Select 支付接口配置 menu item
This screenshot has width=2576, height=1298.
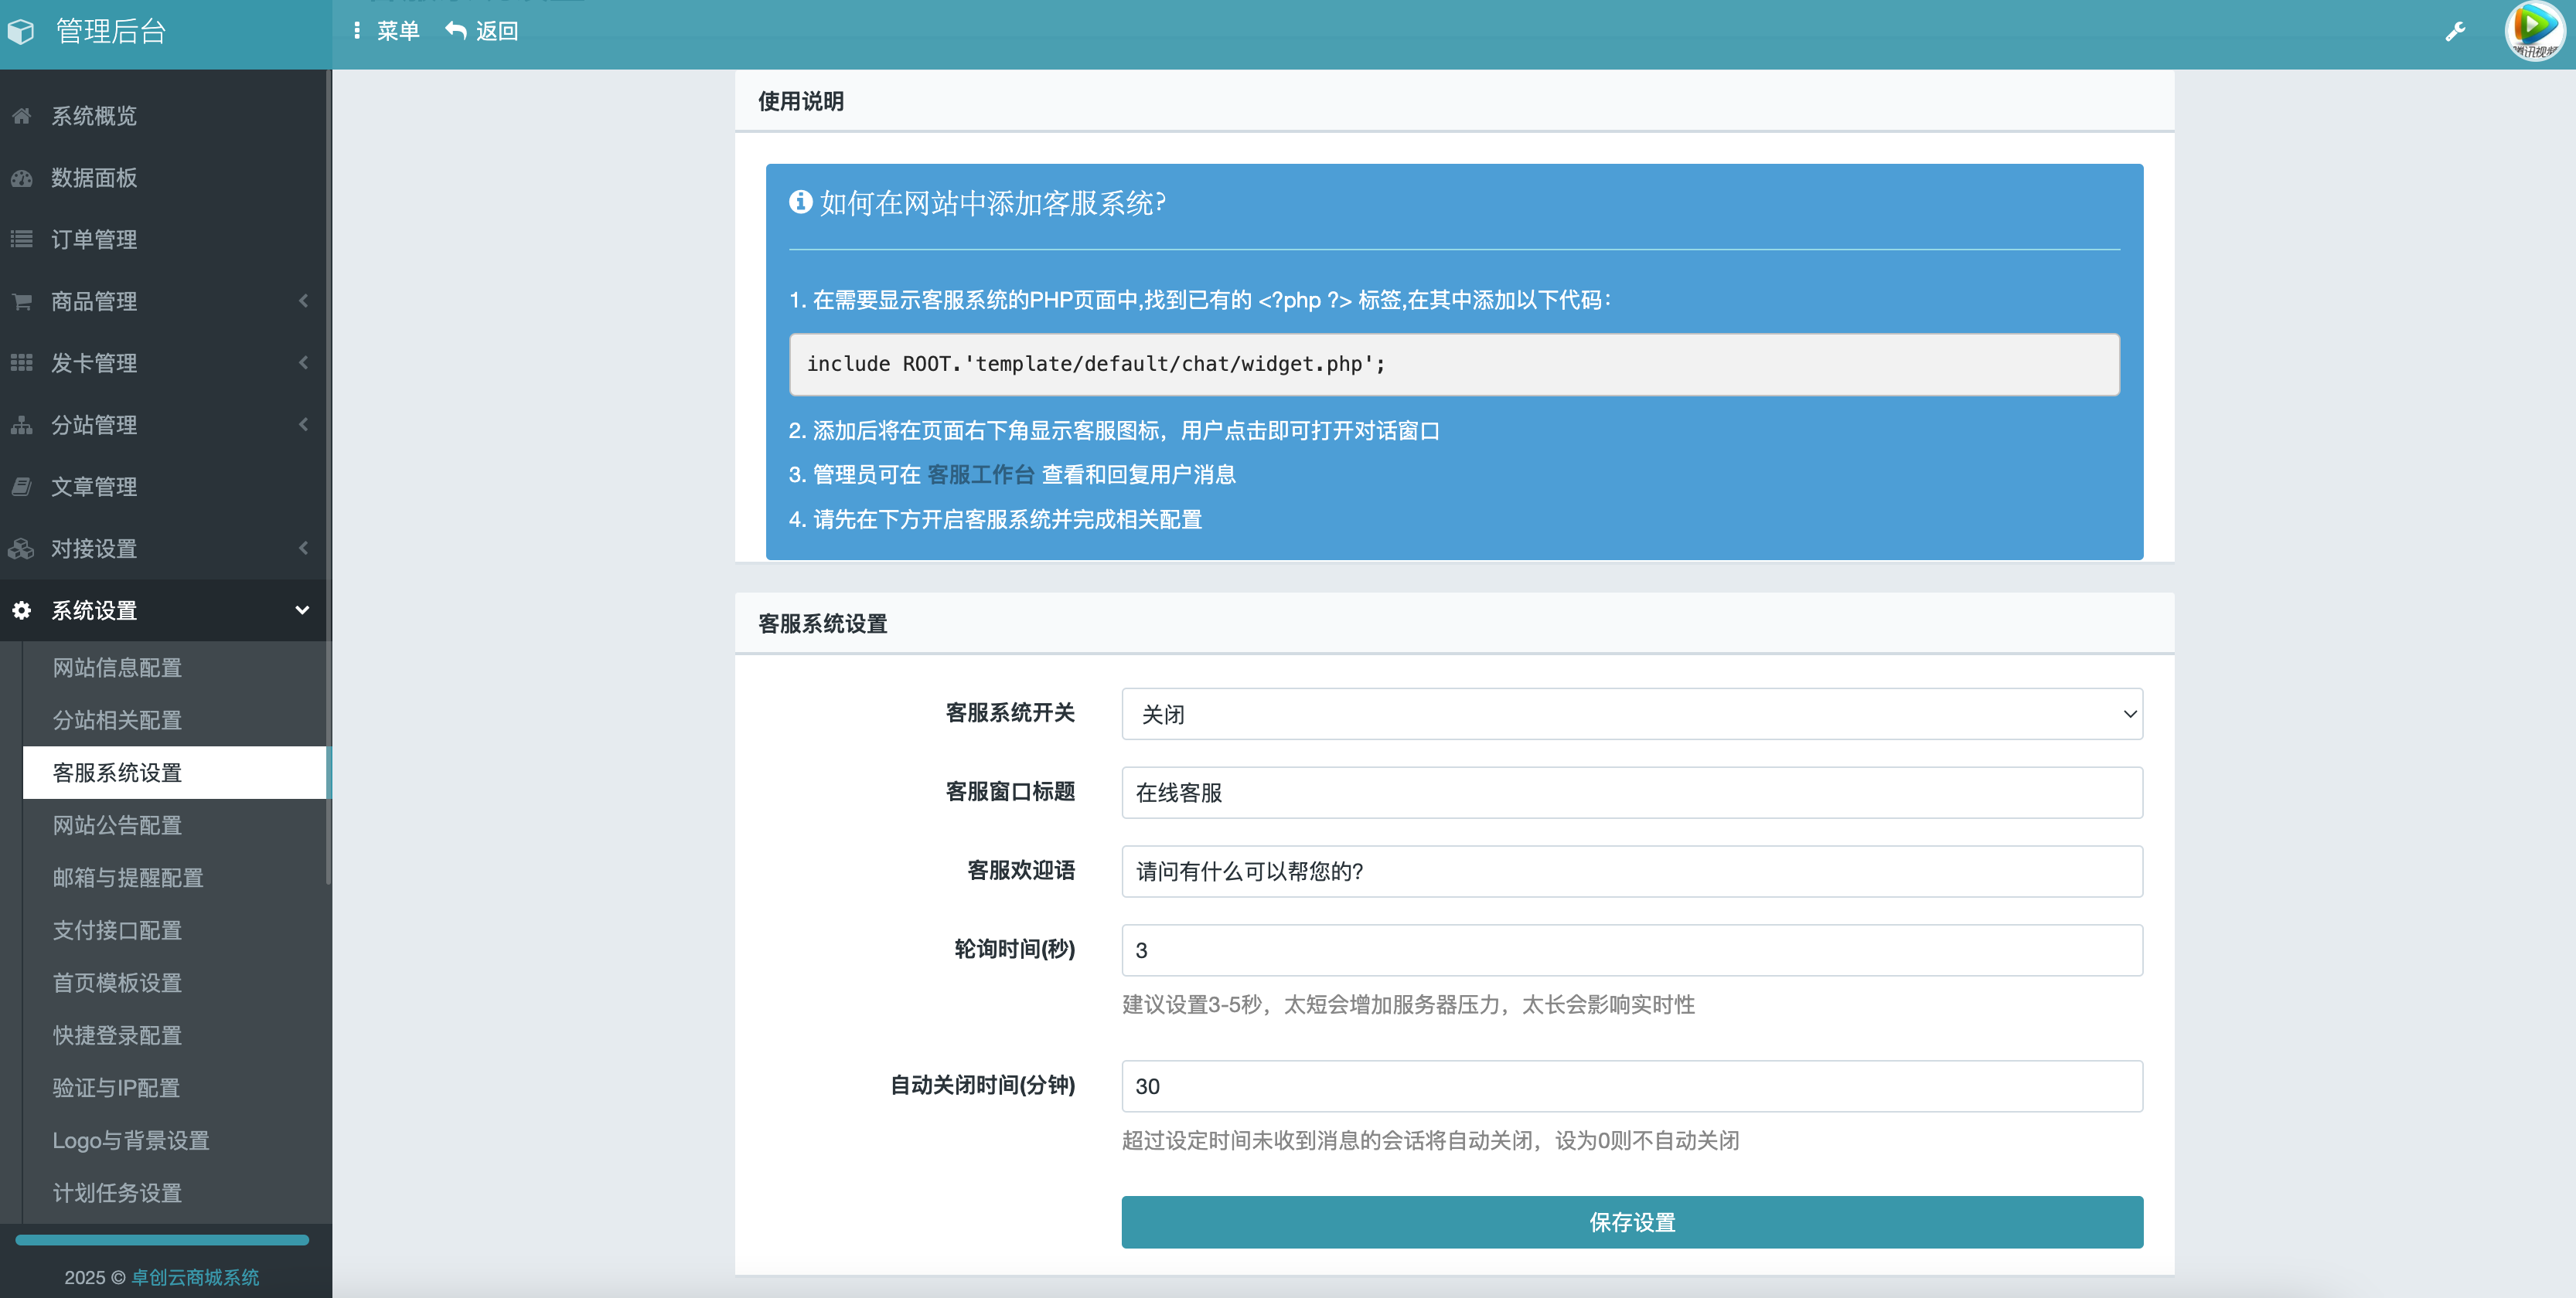click(x=117, y=930)
